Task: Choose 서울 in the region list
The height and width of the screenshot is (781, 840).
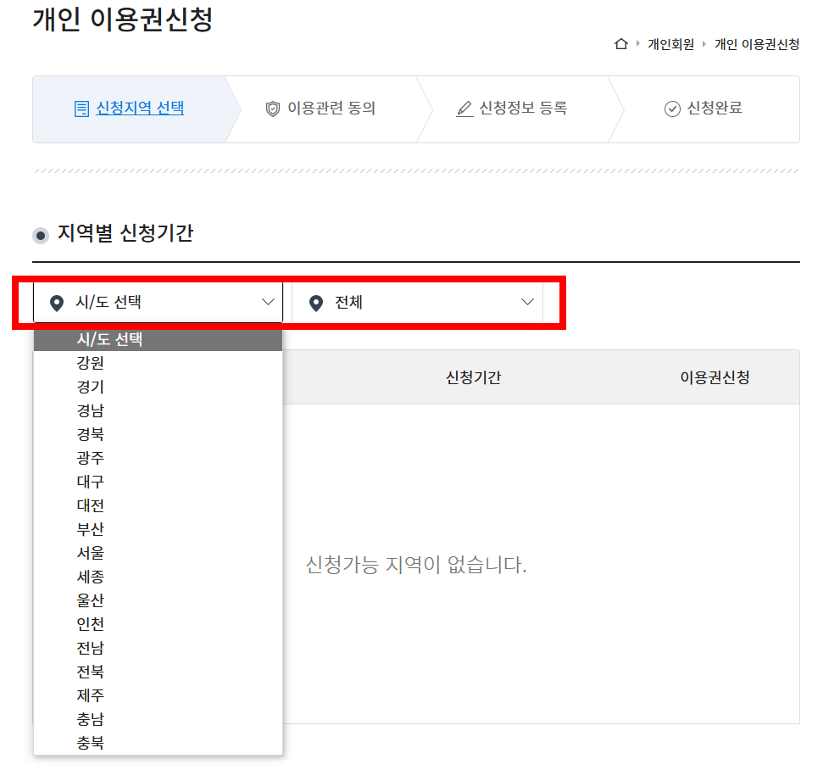Action: point(158,553)
